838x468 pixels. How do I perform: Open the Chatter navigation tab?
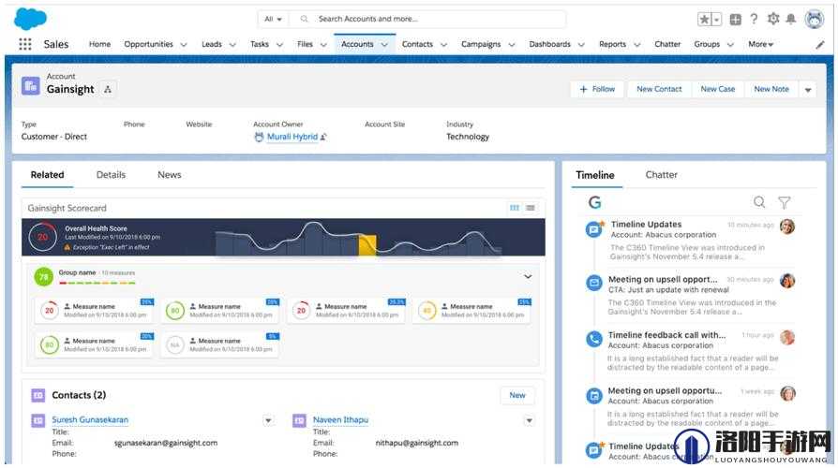click(667, 44)
